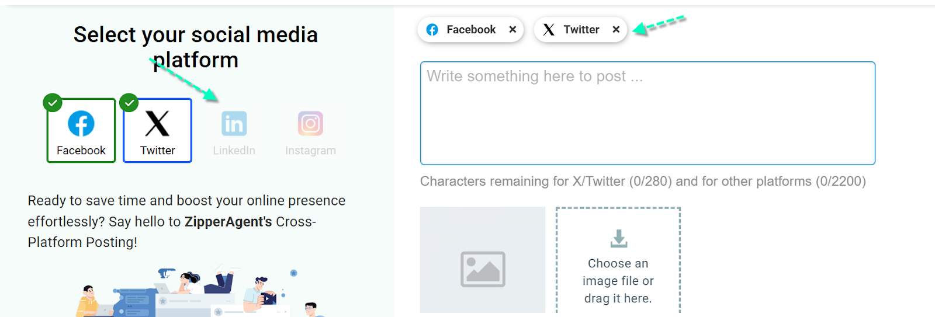Click in the 'Write something here to post' field

pos(647,113)
